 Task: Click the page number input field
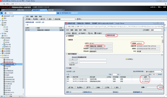(x=114, y=74)
